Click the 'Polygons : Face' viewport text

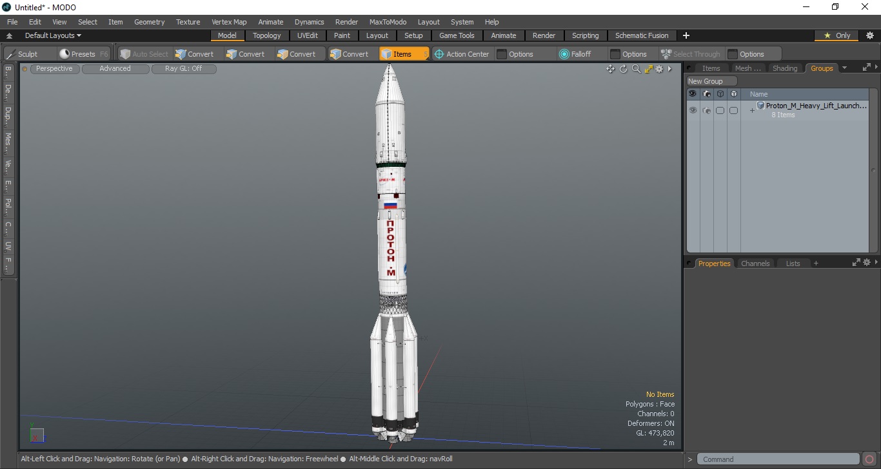click(650, 404)
